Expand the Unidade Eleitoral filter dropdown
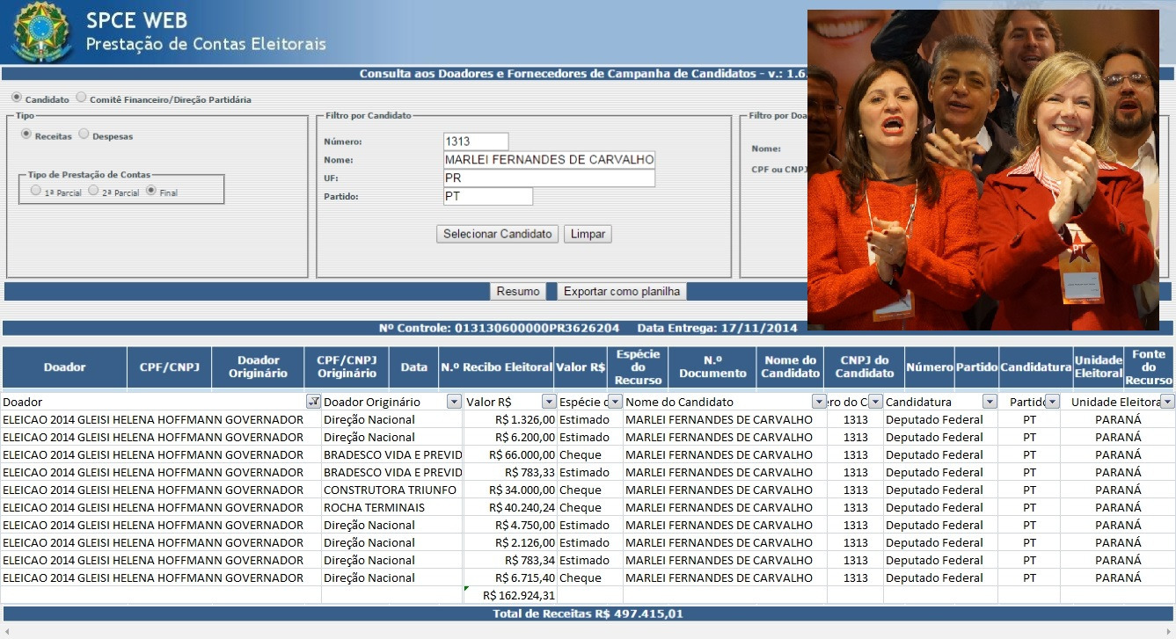The image size is (1176, 639). tap(1167, 402)
